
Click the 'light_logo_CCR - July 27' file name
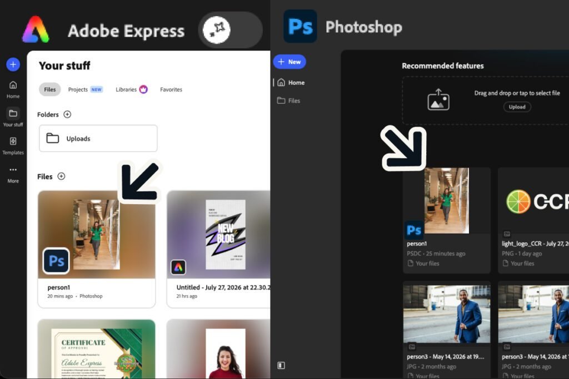point(535,244)
